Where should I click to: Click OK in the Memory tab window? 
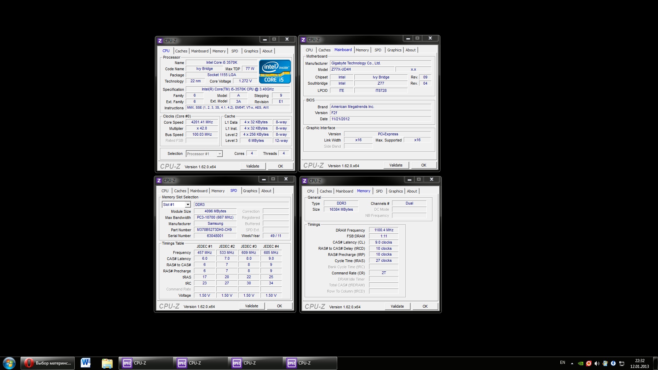point(425,306)
